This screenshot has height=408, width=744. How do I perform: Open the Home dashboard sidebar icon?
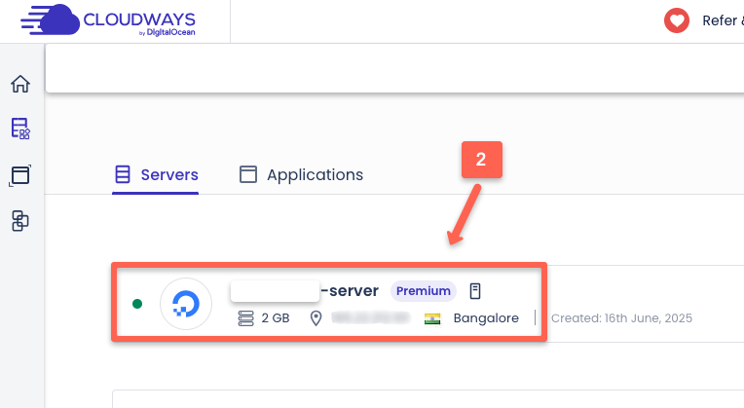pos(20,84)
